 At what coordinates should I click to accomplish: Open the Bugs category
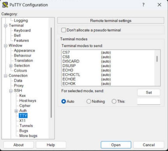coord(24,131)
